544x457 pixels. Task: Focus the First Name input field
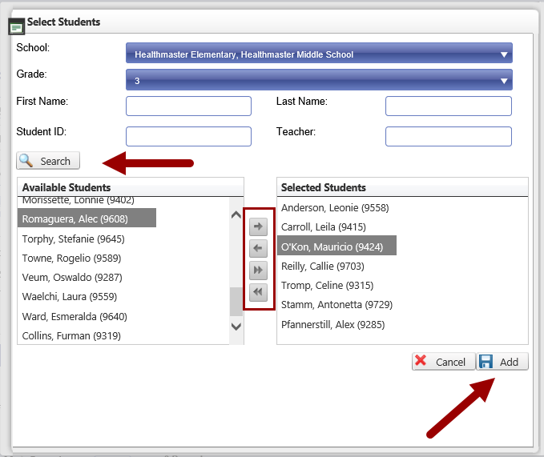tap(188, 106)
